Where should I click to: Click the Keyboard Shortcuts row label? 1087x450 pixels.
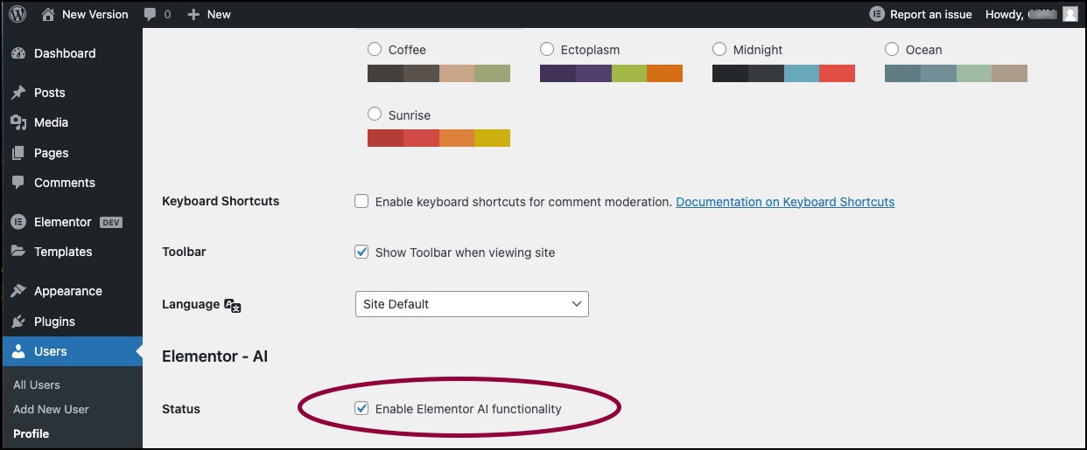coord(221,201)
